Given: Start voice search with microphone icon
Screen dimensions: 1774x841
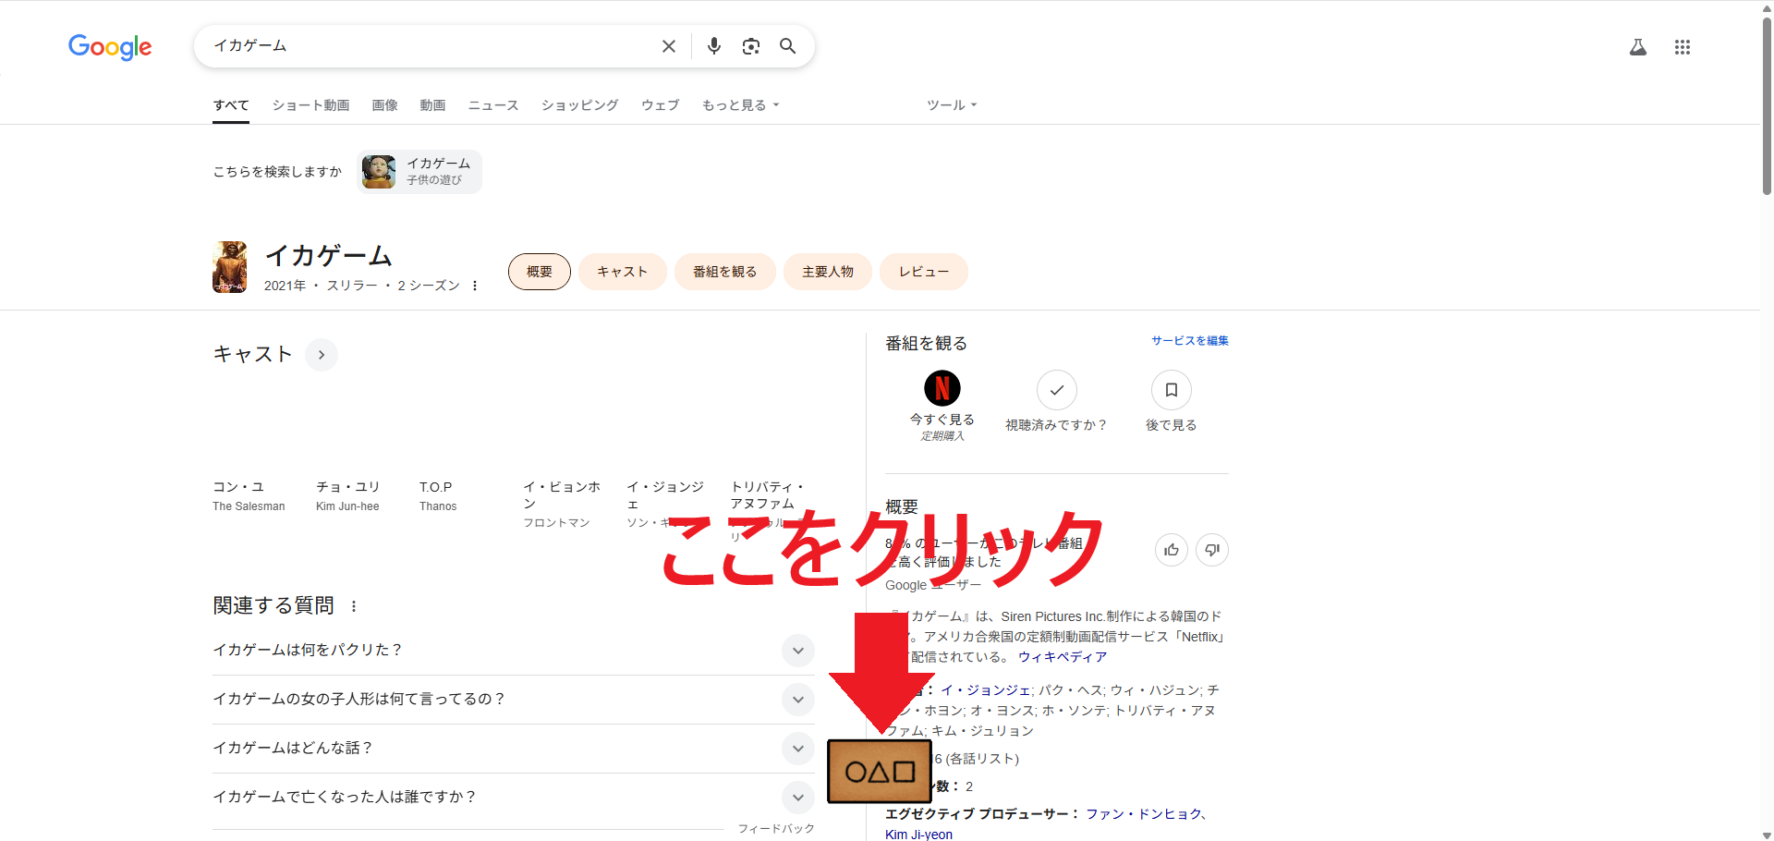Looking at the screenshot, I should point(714,46).
